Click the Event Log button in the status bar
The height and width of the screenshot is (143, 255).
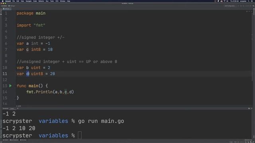pos(248,140)
